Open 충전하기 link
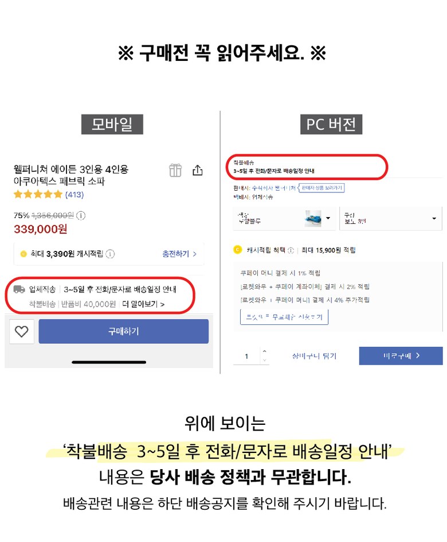 (x=179, y=254)
